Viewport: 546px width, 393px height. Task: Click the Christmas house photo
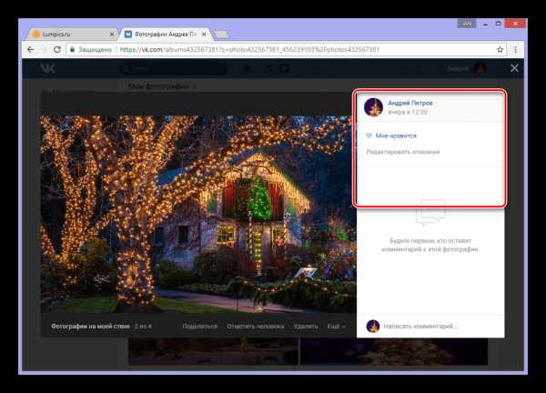198,214
